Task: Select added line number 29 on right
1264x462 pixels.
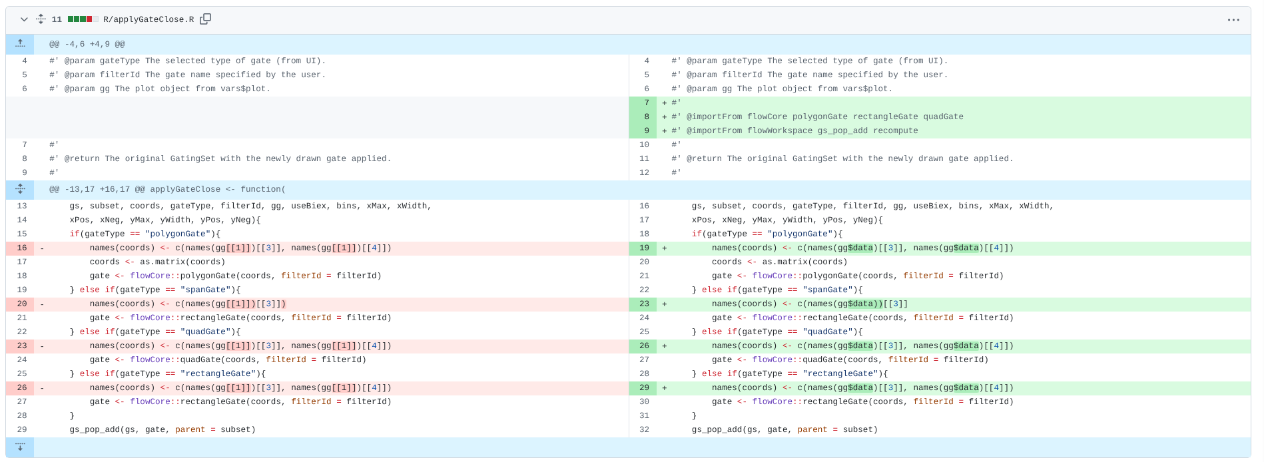Action: [x=644, y=388]
